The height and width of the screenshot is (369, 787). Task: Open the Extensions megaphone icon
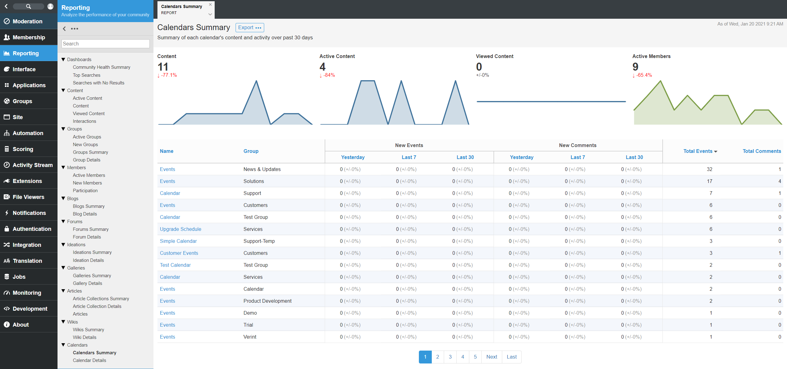[x=6, y=181]
